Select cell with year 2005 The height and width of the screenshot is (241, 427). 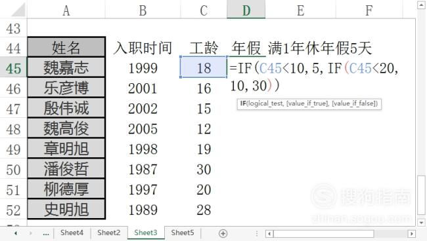[143, 128]
